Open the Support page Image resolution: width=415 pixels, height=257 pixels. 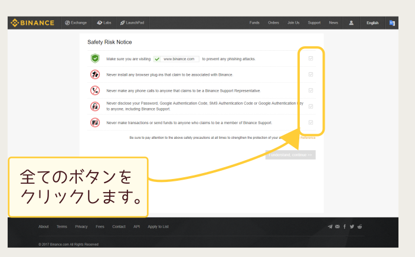point(314,23)
